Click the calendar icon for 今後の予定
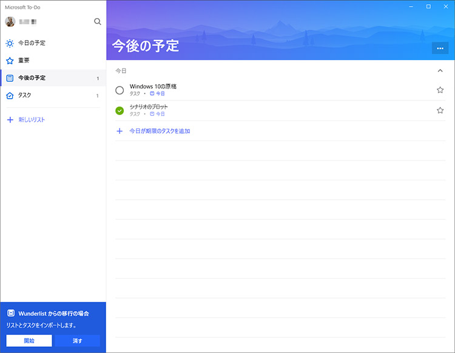The width and height of the screenshot is (455, 353). pyautogui.click(x=10, y=78)
